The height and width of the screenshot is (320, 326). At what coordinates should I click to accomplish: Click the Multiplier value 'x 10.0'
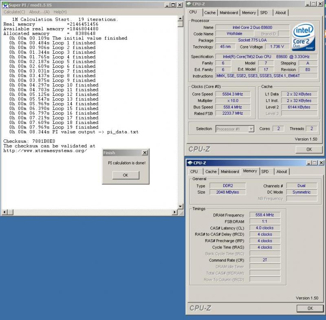tap(233, 101)
